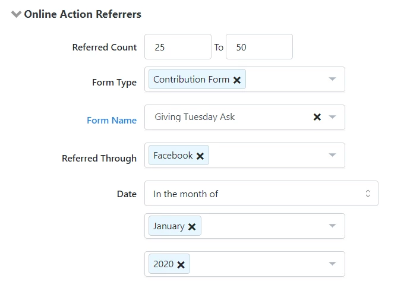Click inside the year tag field
Viewport: 407px width, 291px height.
click(255, 264)
